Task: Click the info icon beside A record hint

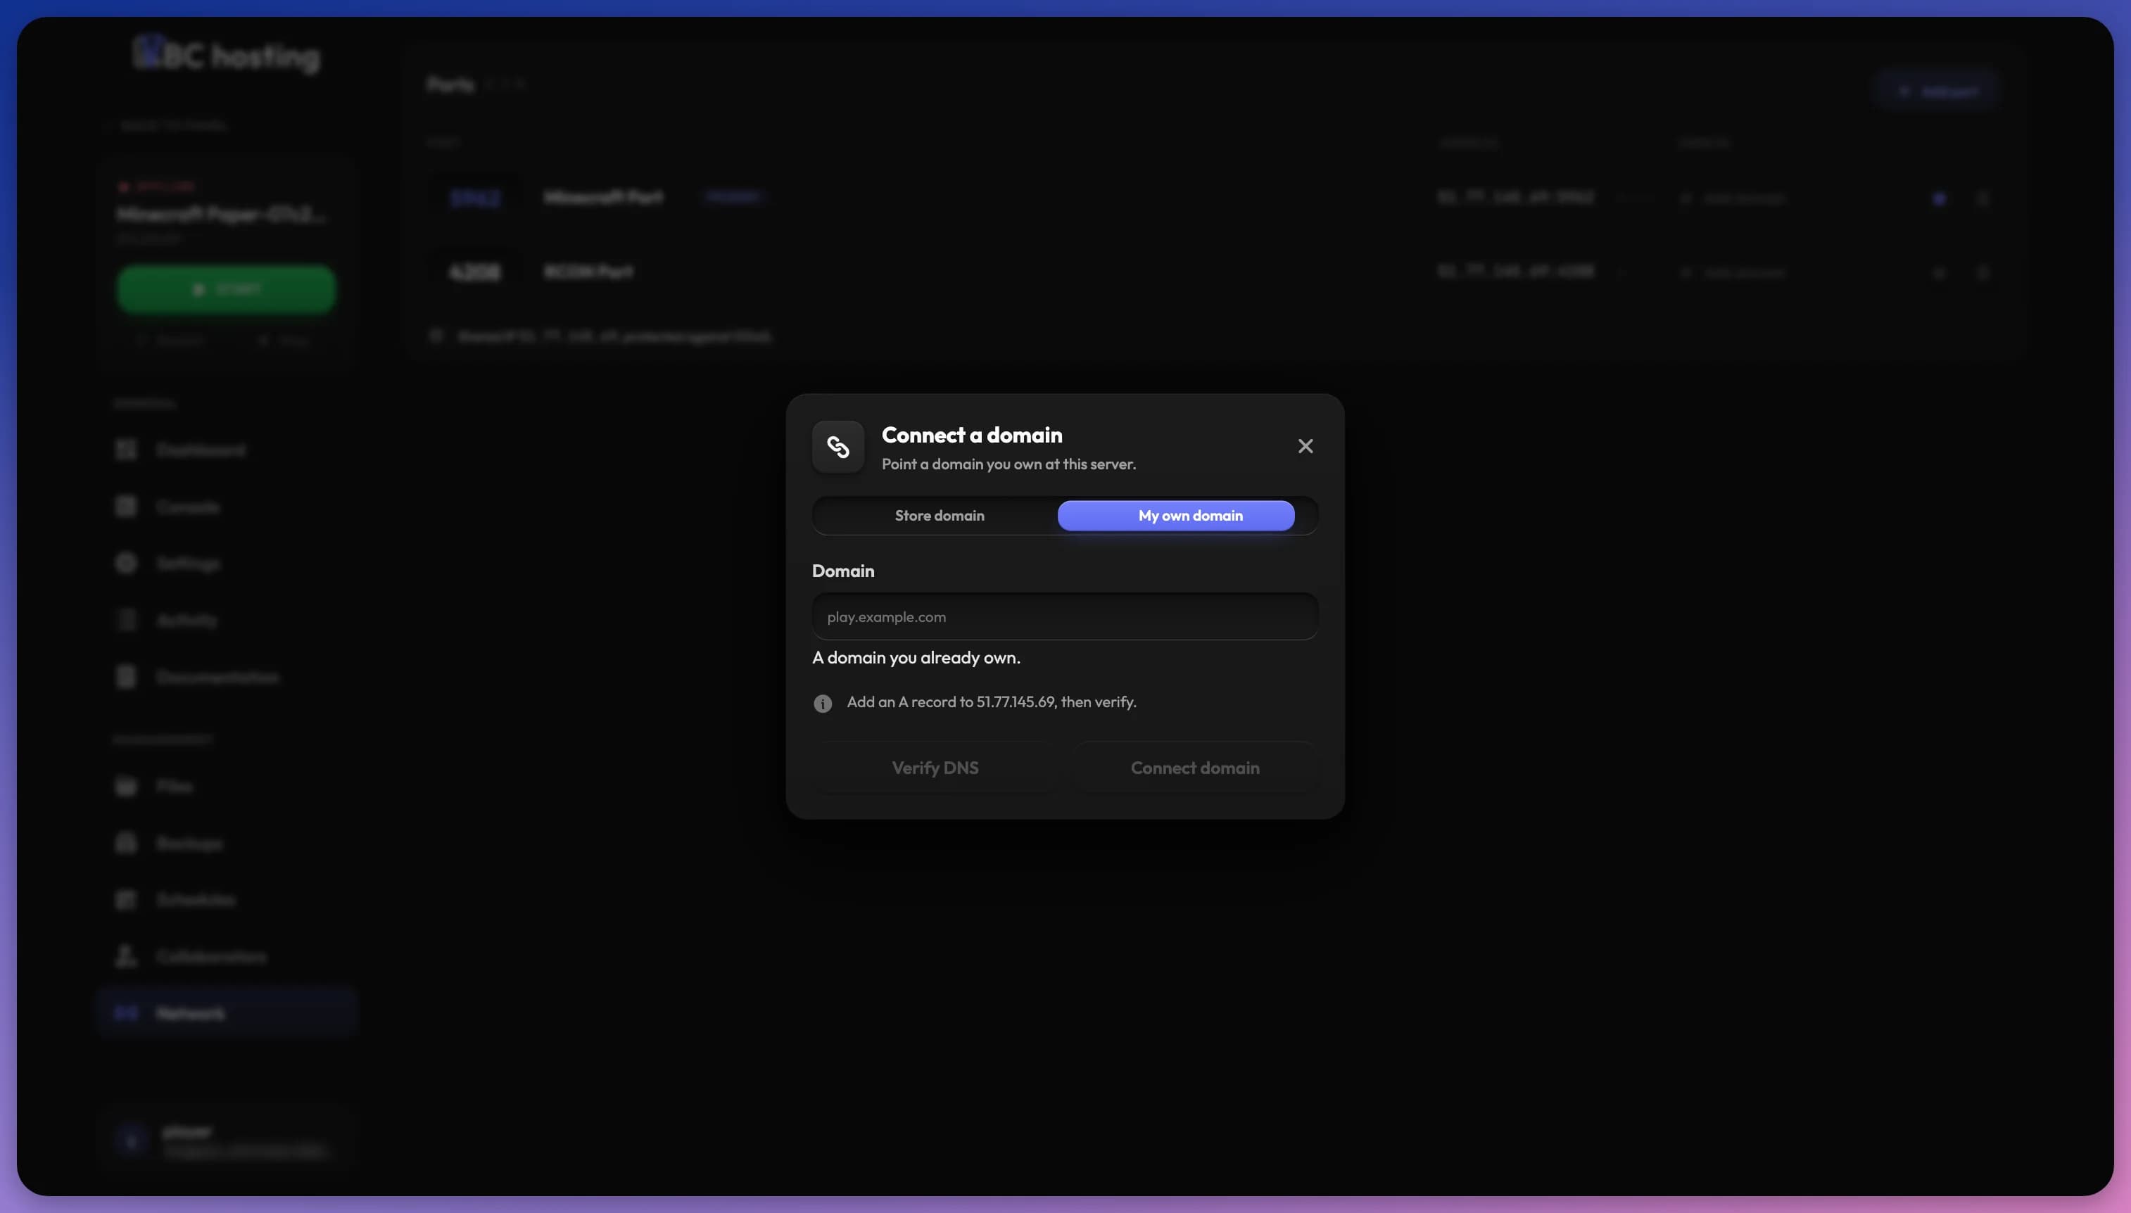Action: (822, 704)
